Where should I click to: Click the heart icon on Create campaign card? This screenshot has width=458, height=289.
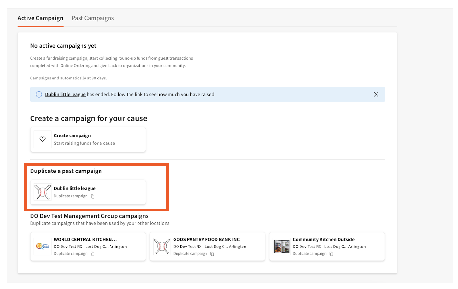42,139
